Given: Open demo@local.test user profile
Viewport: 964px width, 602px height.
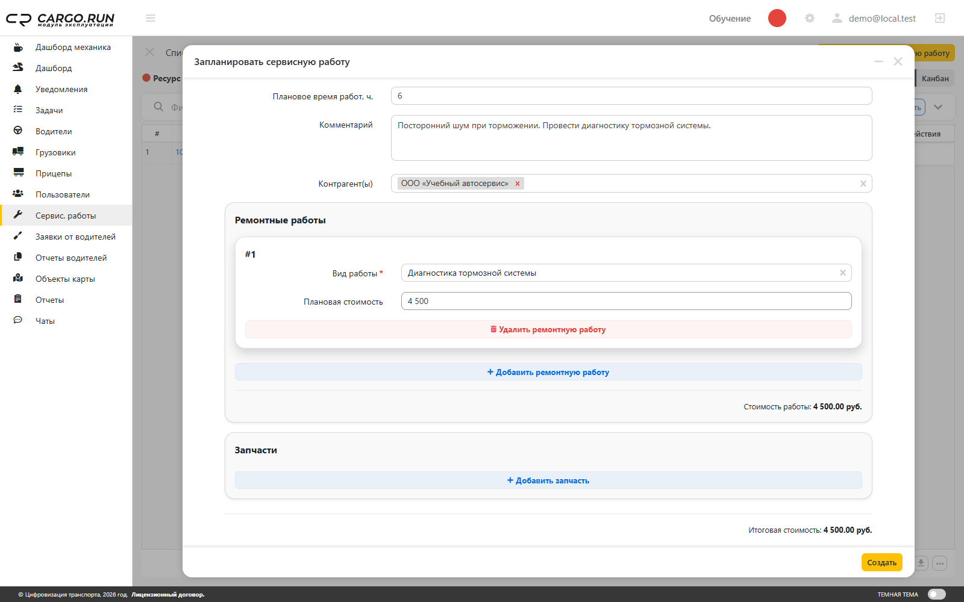Looking at the screenshot, I should [x=874, y=19].
